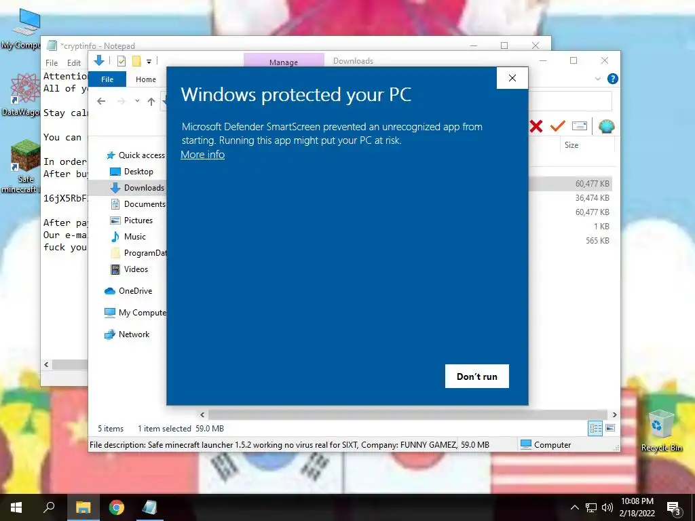Open recent locations dropdown arrow
This screenshot has width=695, height=521.
tap(137, 101)
